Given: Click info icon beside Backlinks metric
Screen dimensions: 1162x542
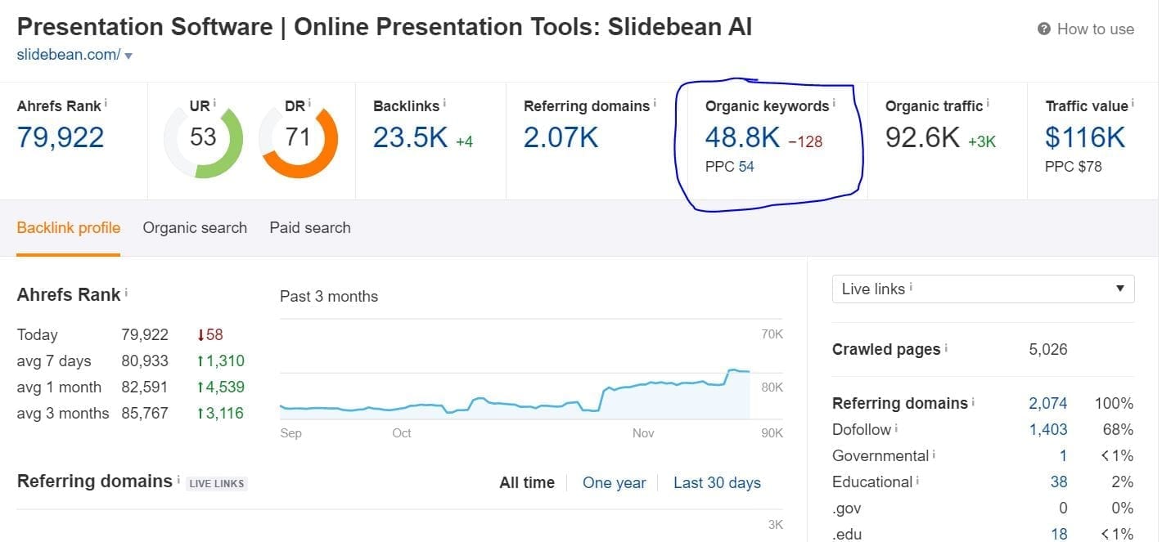Looking at the screenshot, I should [x=444, y=103].
